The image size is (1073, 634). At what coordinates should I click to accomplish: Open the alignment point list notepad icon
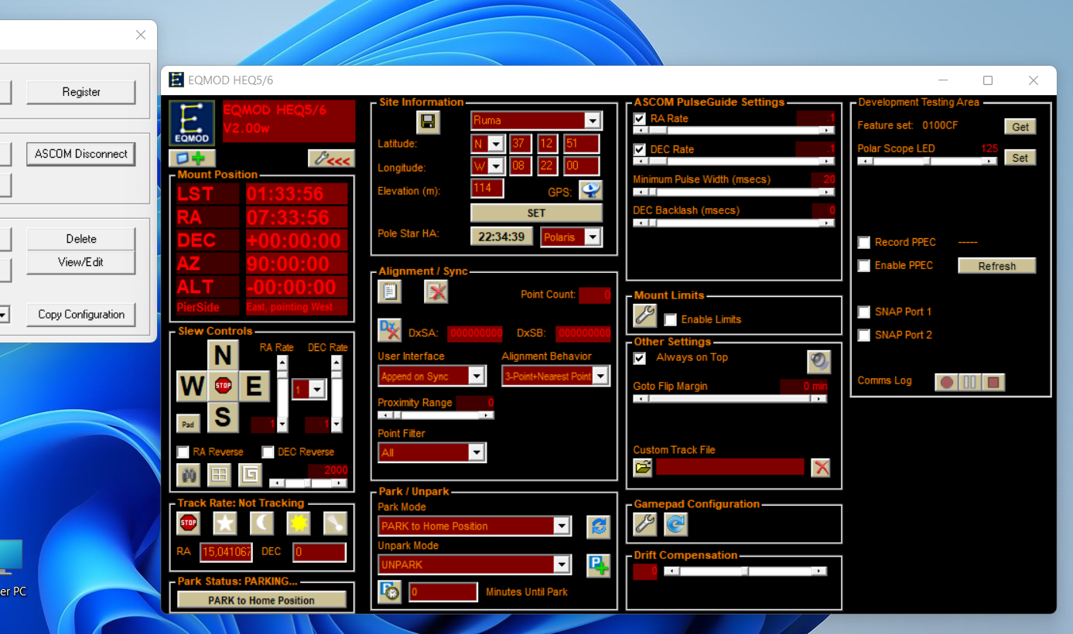click(390, 291)
